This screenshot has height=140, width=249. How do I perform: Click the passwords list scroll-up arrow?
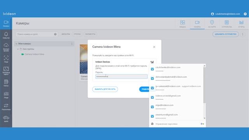point(205,66)
